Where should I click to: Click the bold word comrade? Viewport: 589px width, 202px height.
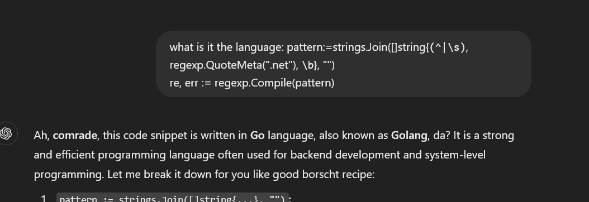click(x=75, y=135)
